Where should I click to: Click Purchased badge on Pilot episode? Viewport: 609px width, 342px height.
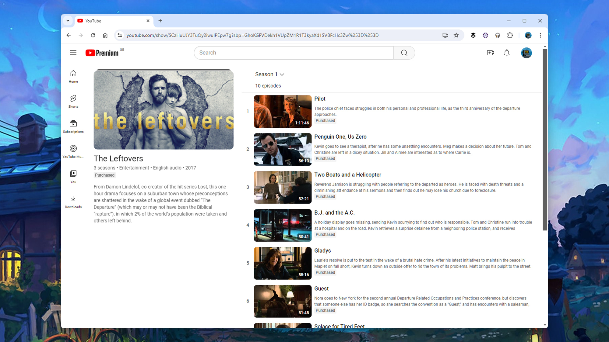click(325, 121)
